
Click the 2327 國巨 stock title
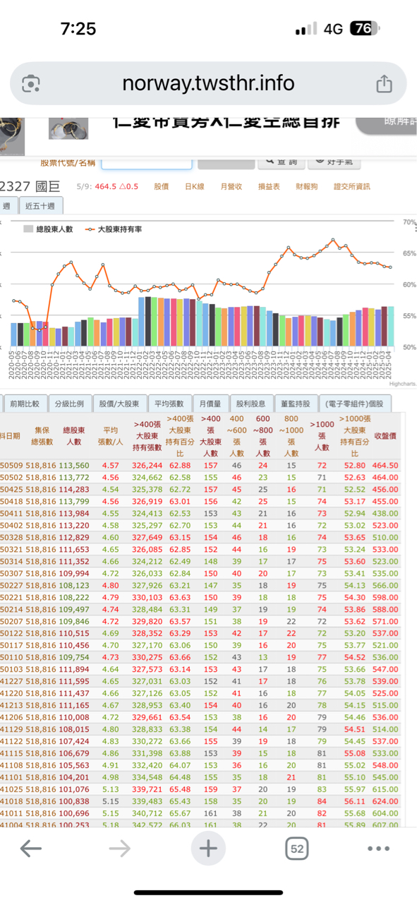(x=30, y=187)
